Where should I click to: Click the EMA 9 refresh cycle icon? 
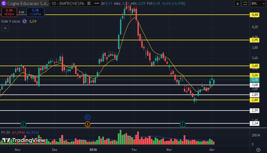25,22
